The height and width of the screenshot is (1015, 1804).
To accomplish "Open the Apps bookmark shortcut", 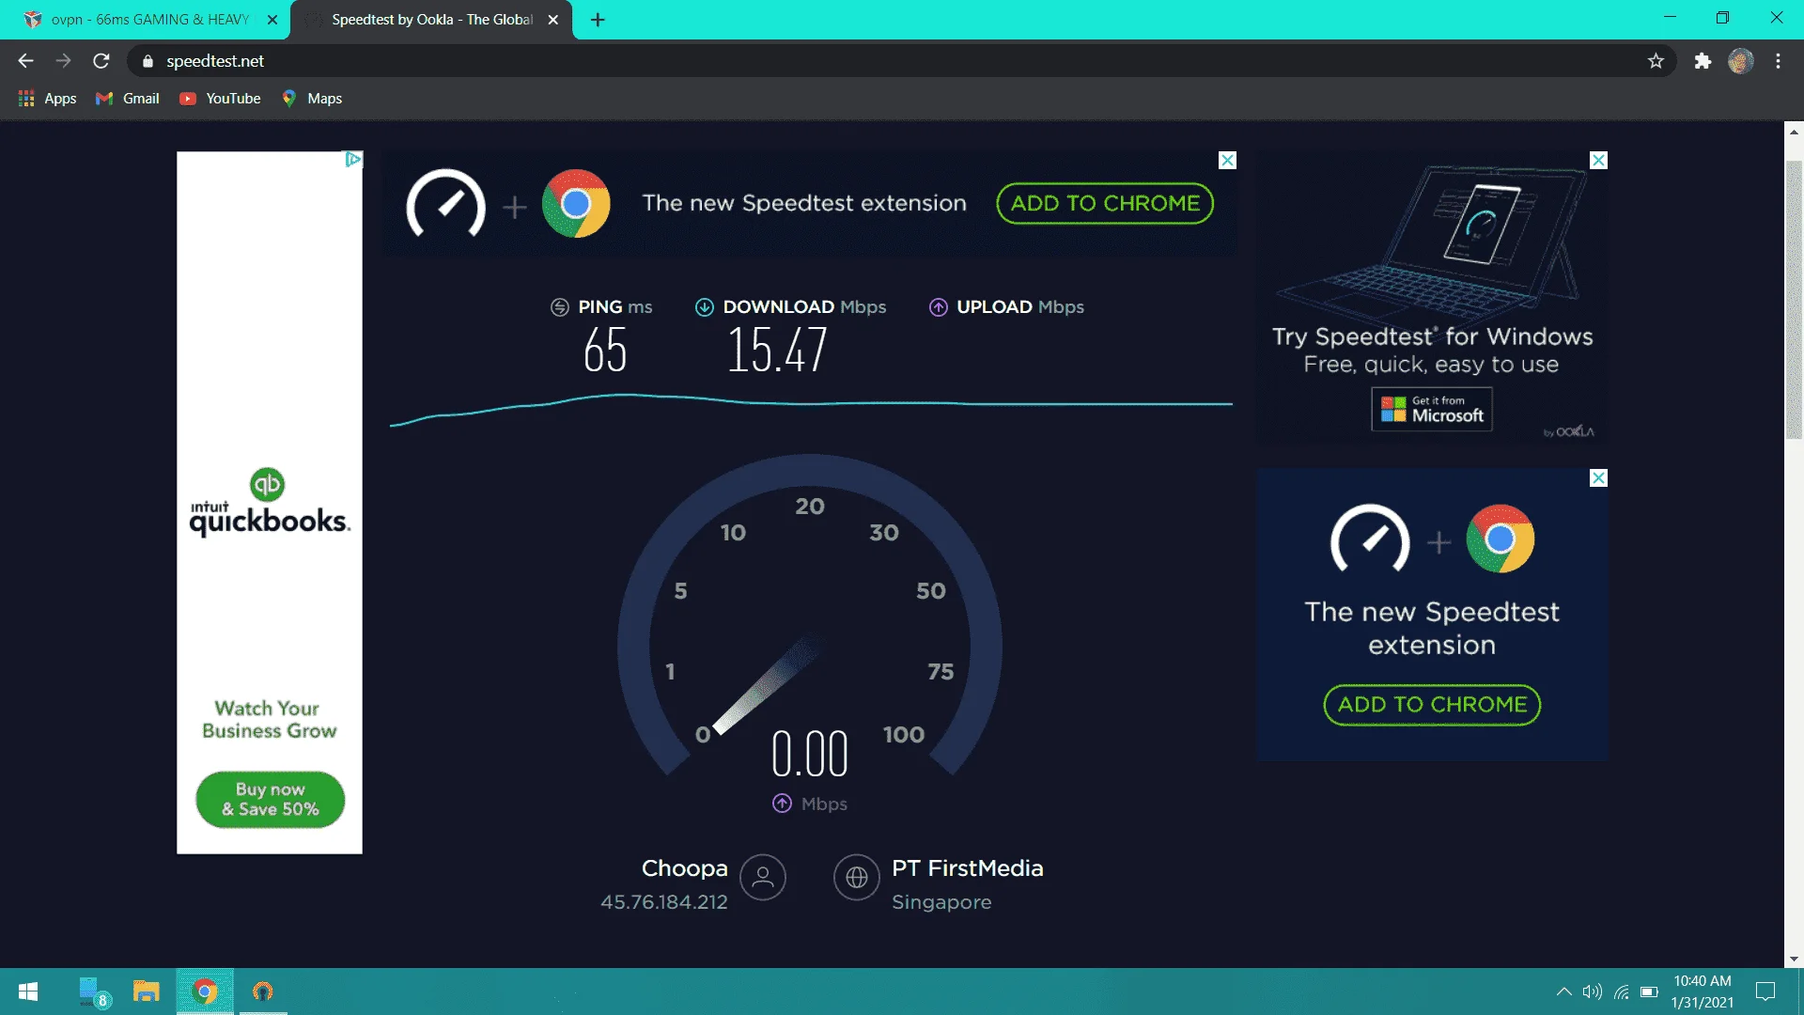I will click(48, 99).
